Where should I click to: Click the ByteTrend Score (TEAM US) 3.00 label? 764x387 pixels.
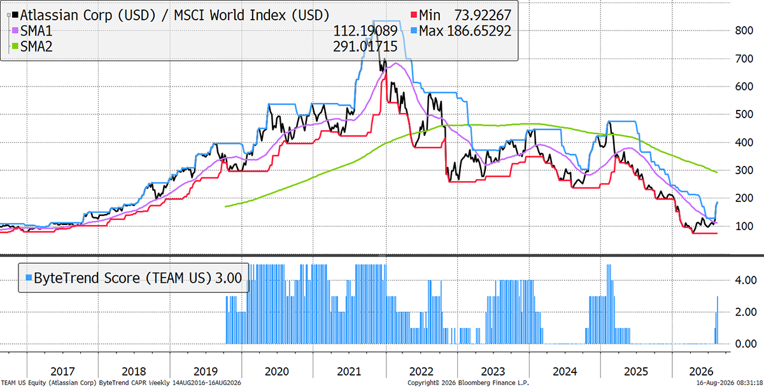[138, 278]
